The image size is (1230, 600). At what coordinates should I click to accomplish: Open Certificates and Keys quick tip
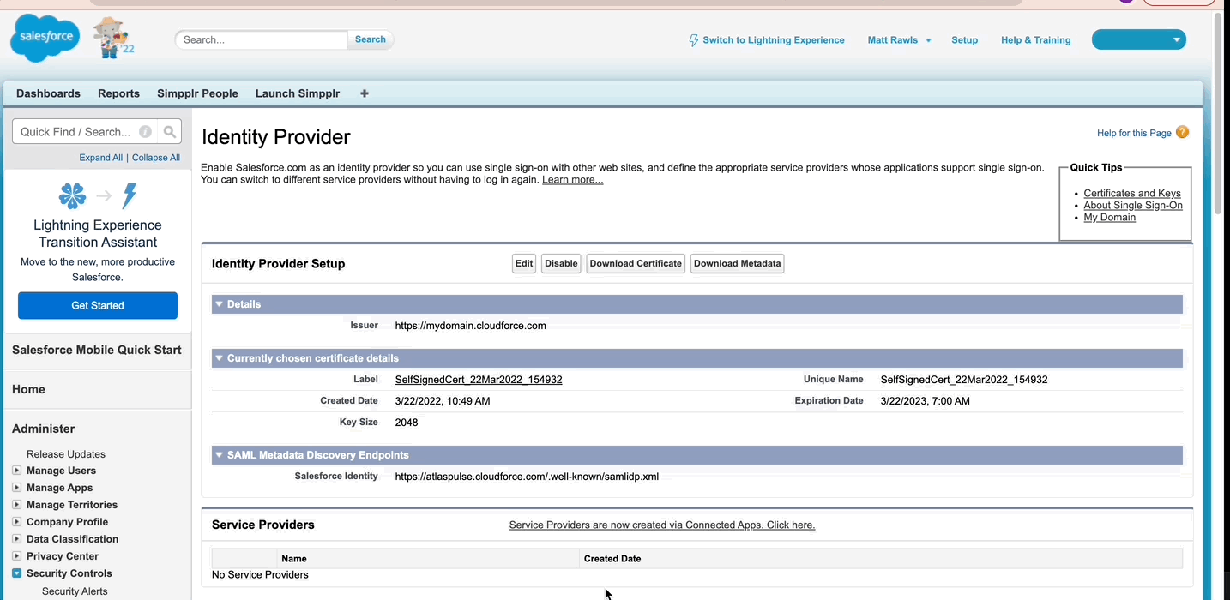click(x=1132, y=194)
